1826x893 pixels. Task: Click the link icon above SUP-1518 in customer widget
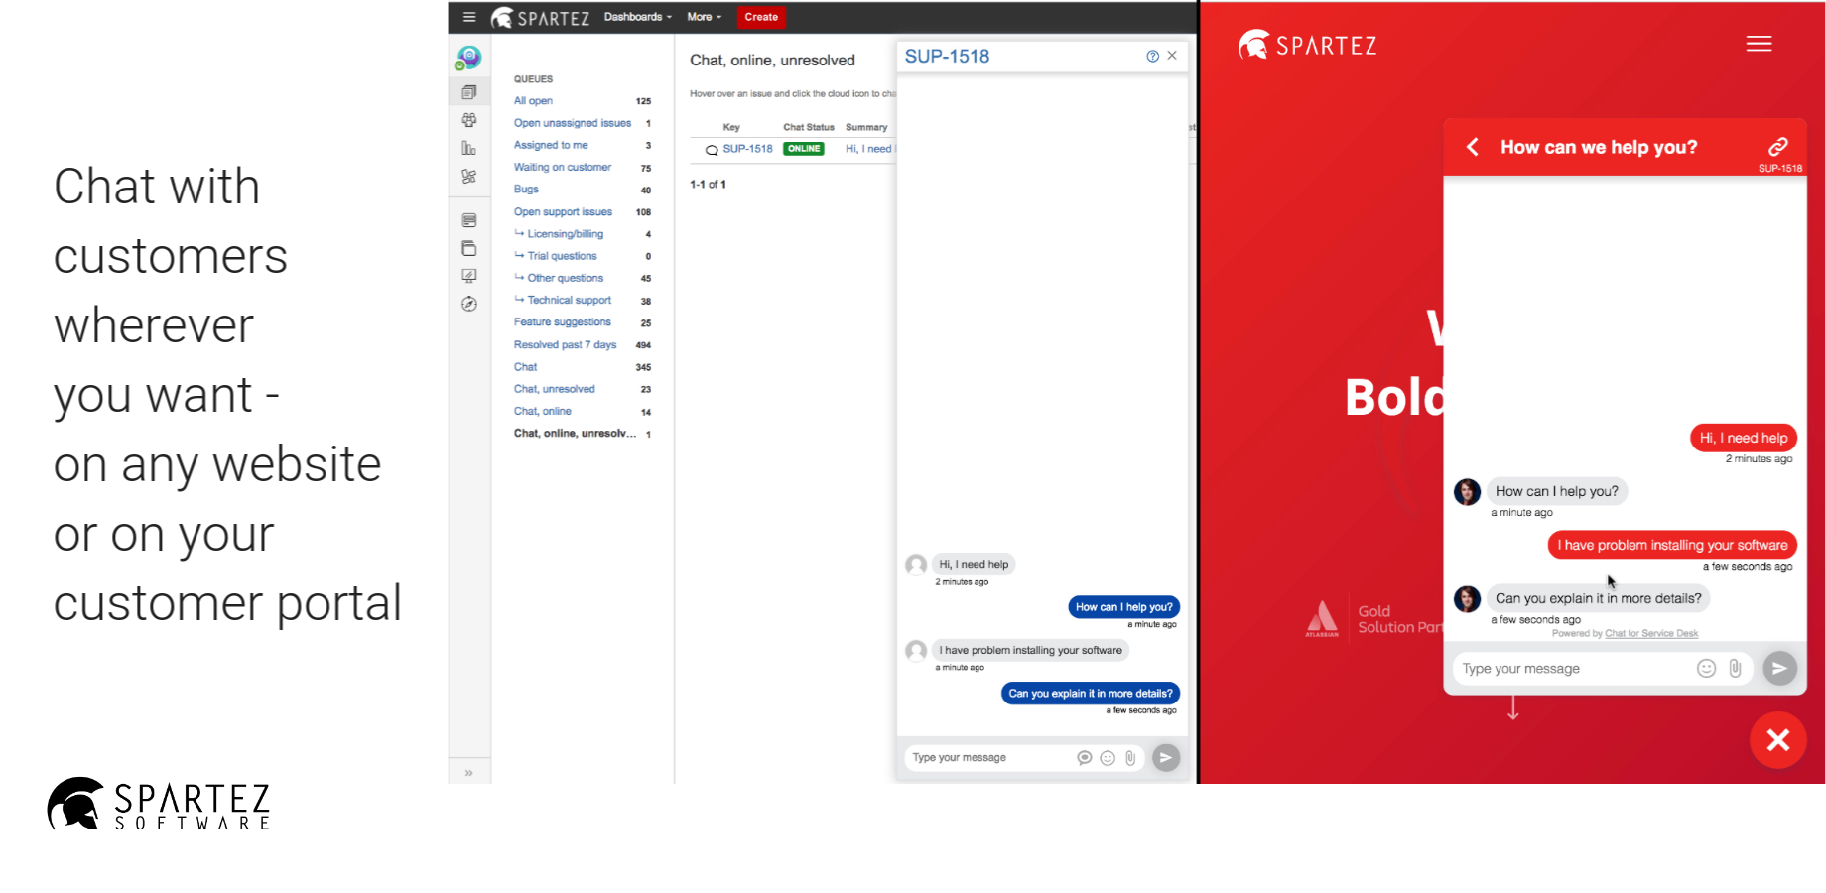[1778, 146]
